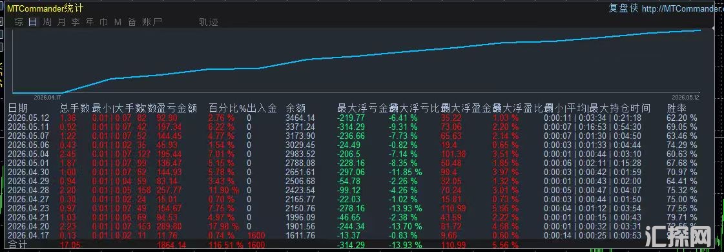The height and width of the screenshot is (252, 724).
Task: Click balance value 3371.24
Action: point(300,127)
